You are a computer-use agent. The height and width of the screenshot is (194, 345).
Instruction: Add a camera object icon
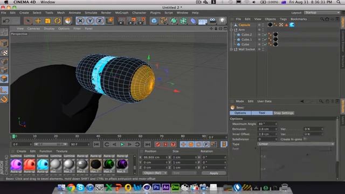click(212, 21)
